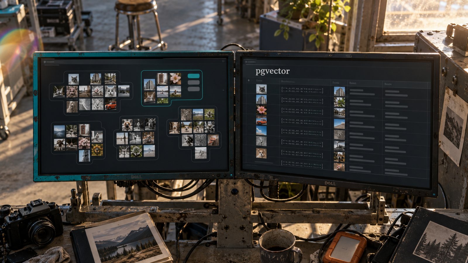Click the lowest grey button in highlighted cluster
468x263 pixels.
tap(193, 89)
